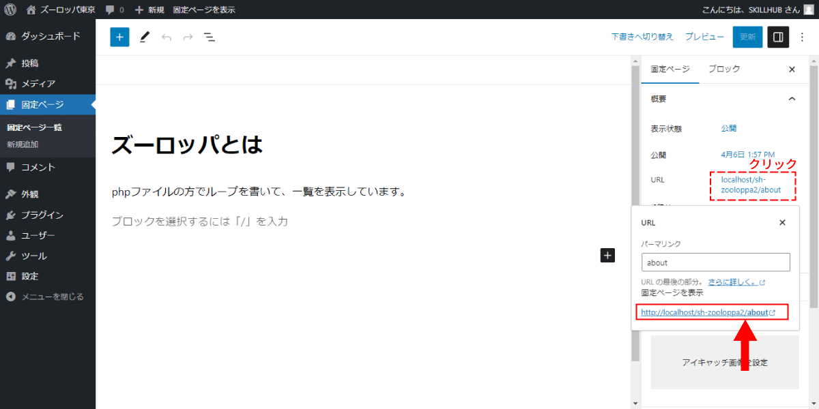
Task: Switch to the ブロック settings tab
Action: (724, 69)
